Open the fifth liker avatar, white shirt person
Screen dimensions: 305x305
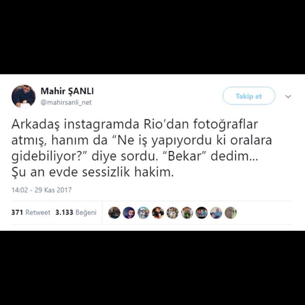(x=173, y=213)
